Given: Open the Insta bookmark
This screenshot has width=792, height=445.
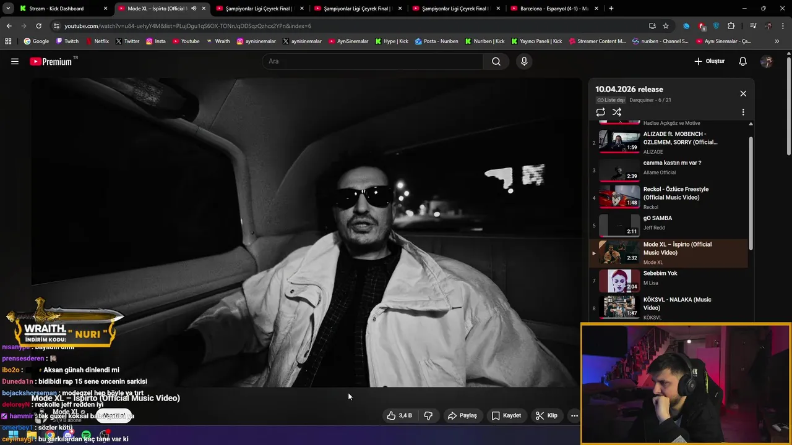Looking at the screenshot, I should 156,41.
